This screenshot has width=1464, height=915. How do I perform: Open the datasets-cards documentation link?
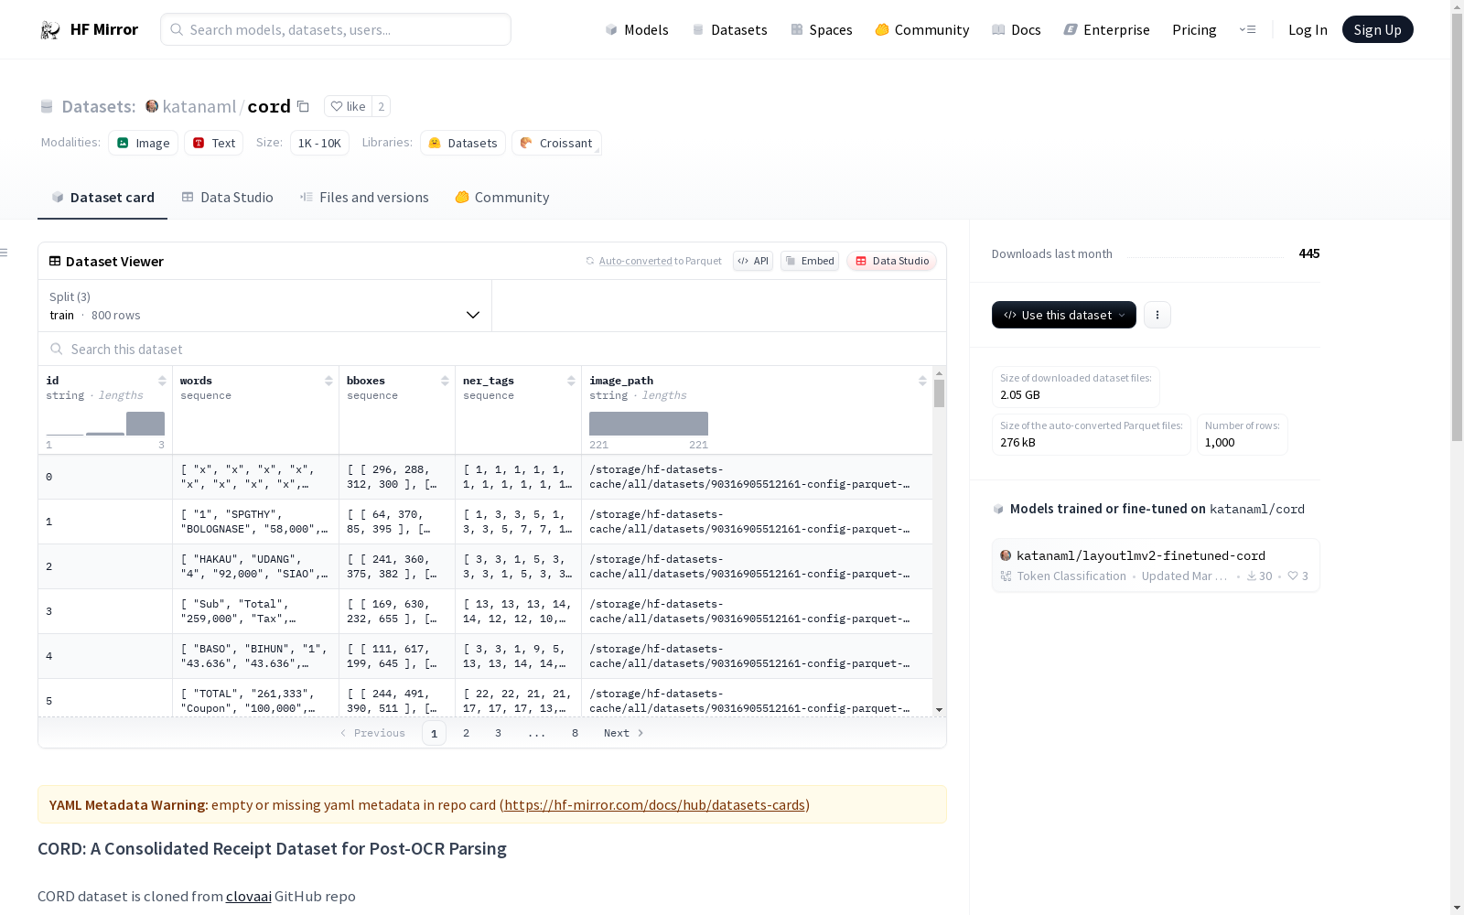tap(654, 805)
